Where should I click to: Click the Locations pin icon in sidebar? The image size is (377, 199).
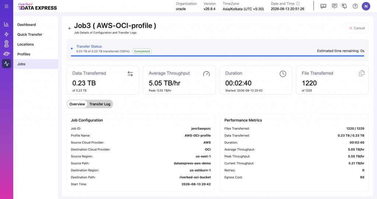[x=7, y=44]
